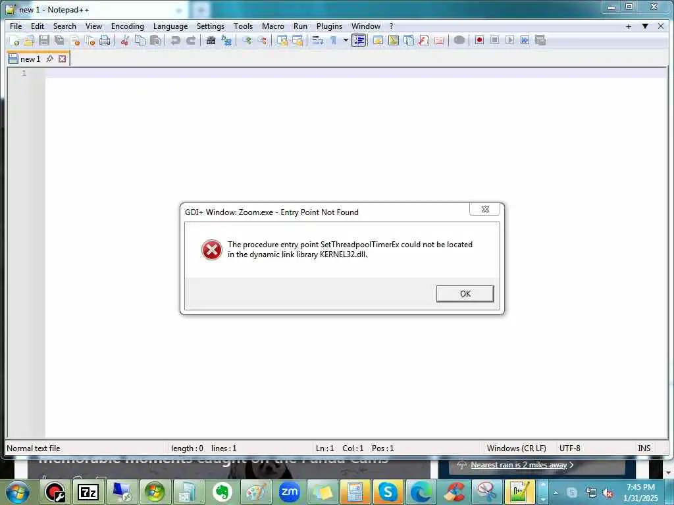Toggle Word wrap toolbar icon
The image size is (674, 505).
(x=318, y=40)
